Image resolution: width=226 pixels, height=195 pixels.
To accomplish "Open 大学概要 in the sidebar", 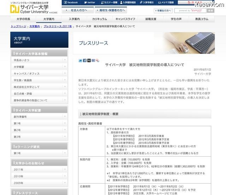I will pos(39,67).
